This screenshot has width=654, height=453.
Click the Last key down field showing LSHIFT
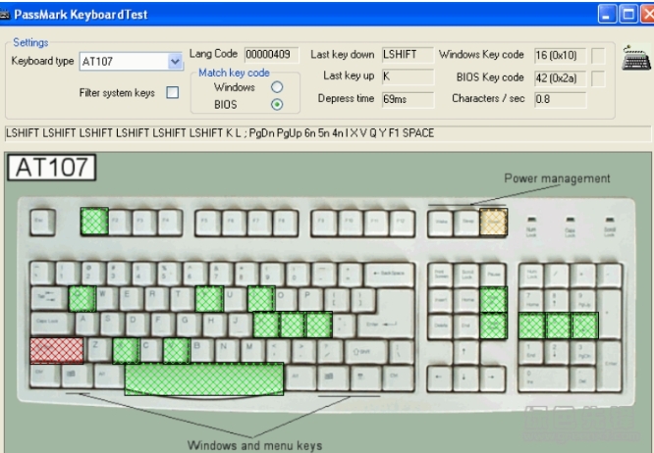408,55
